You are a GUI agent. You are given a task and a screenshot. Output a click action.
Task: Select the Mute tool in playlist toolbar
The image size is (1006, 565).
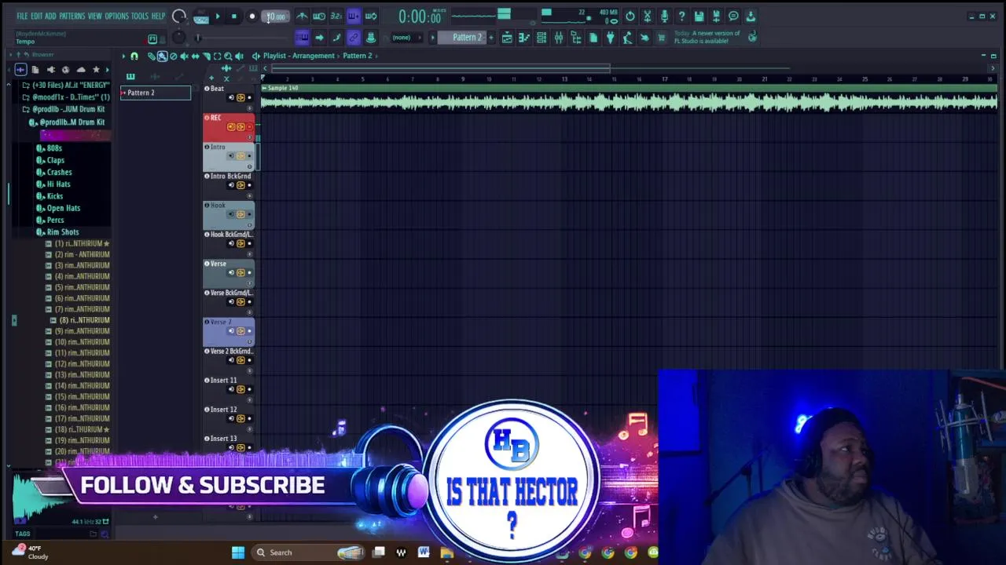click(x=184, y=56)
